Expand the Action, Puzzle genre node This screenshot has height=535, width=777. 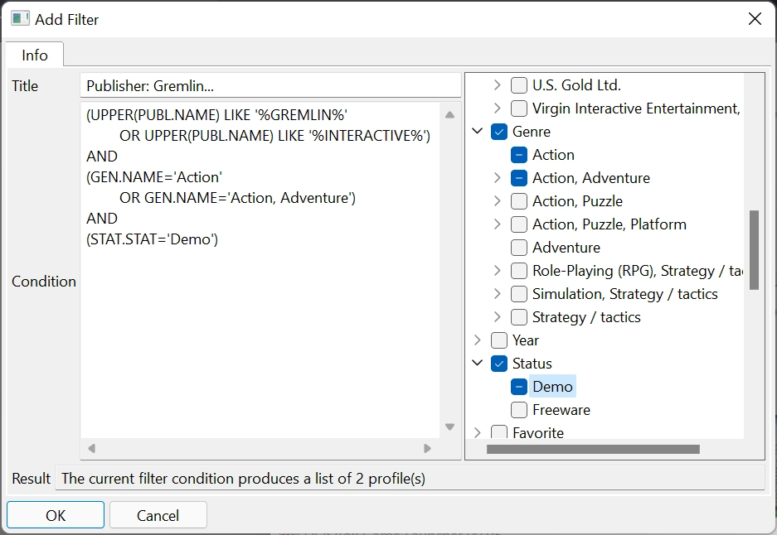pos(498,201)
